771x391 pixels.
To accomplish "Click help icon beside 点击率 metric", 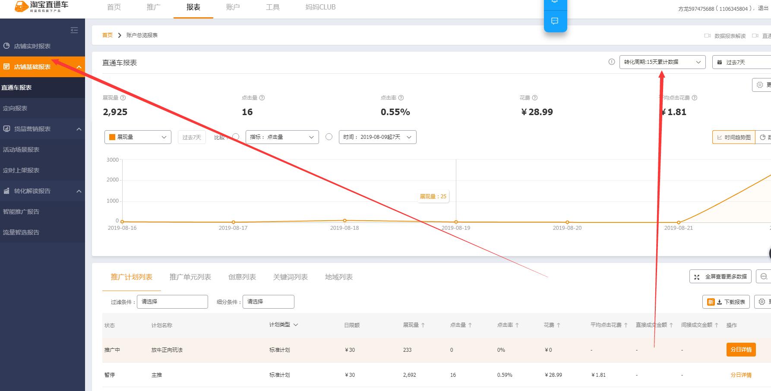I will (401, 98).
